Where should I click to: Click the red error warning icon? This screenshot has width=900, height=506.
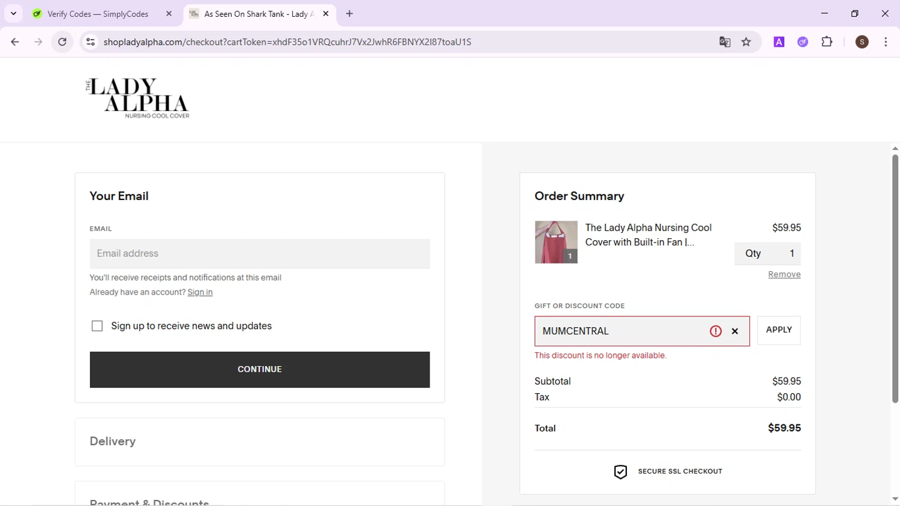tap(716, 331)
